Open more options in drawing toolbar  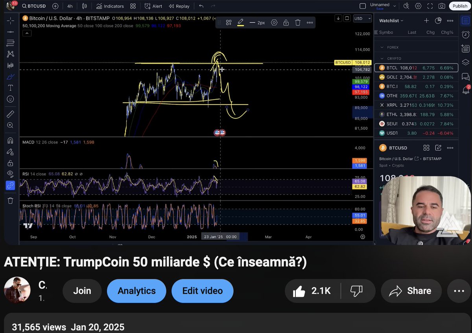pos(310,22)
